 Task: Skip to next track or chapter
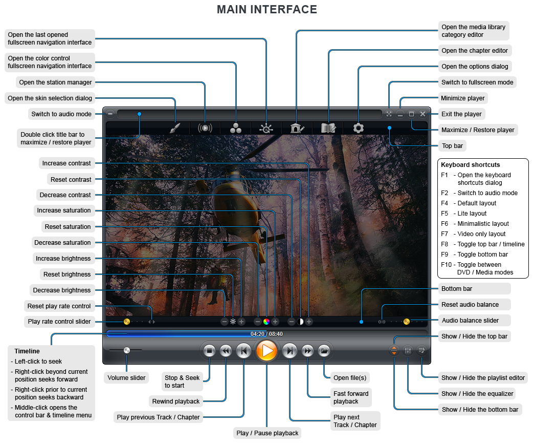pyautogui.click(x=290, y=351)
